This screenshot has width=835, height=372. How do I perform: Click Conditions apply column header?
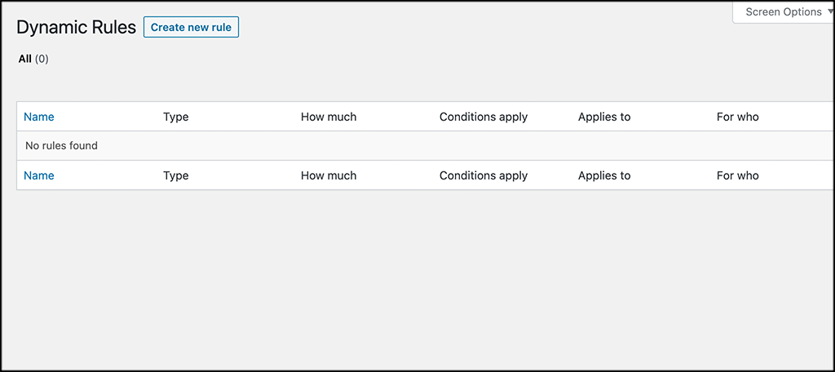[484, 117]
